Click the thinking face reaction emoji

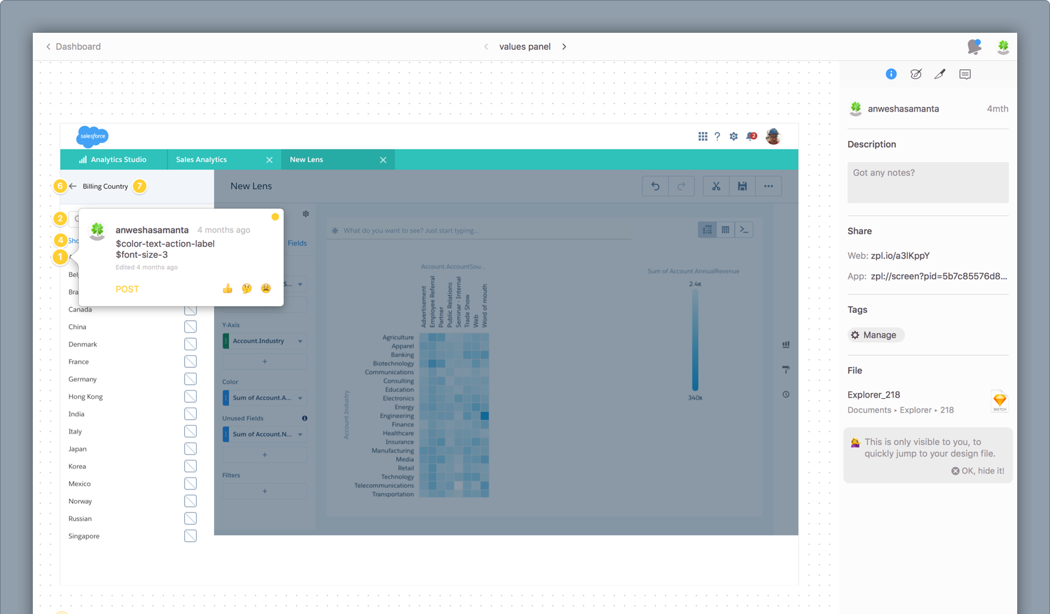[x=247, y=289]
